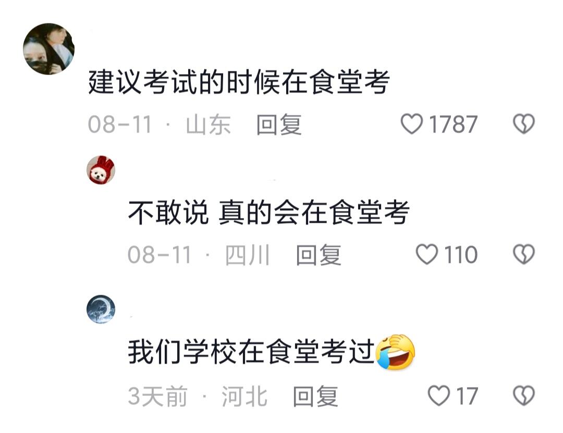Tap the 08-11 · 山东 timestamp line
This screenshot has width=563, height=433.
pos(159,124)
